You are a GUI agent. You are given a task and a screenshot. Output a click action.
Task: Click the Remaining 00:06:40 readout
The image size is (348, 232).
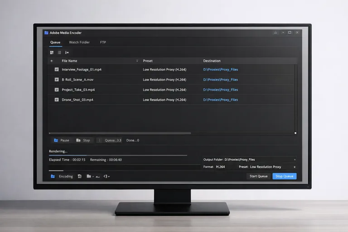(106, 159)
